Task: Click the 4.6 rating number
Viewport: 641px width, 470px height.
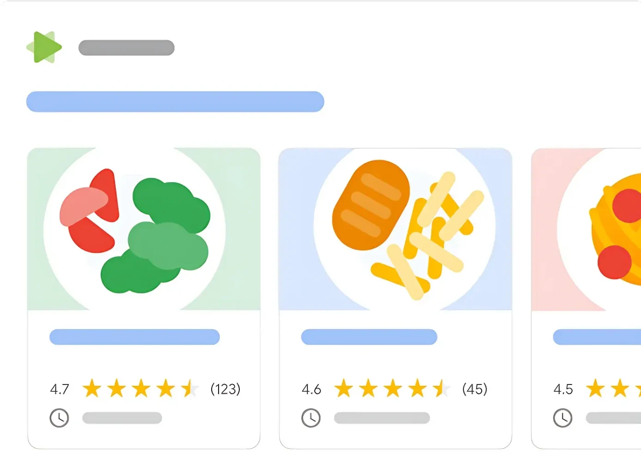Action: coord(311,389)
